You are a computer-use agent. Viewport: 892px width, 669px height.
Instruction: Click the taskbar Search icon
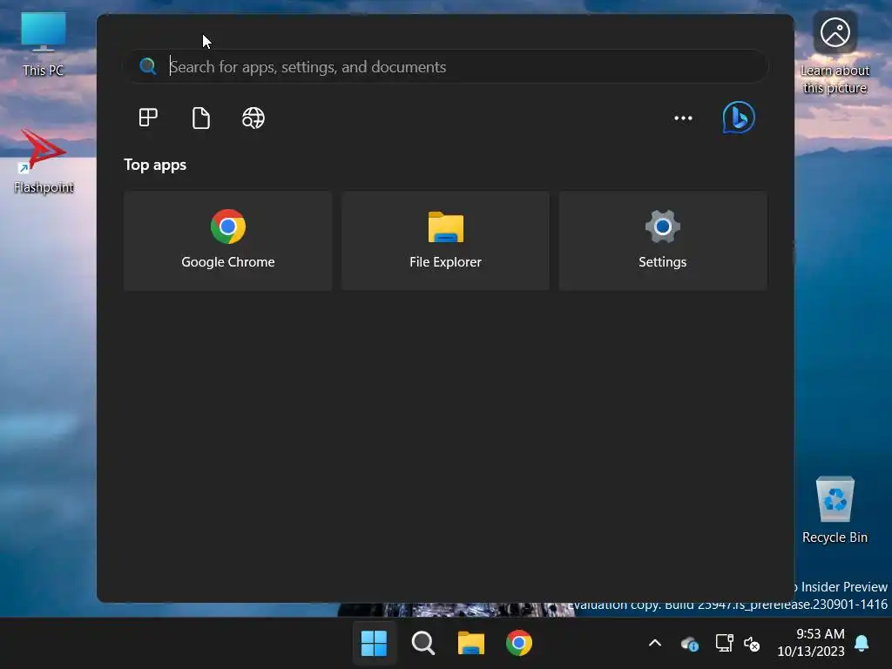point(422,644)
